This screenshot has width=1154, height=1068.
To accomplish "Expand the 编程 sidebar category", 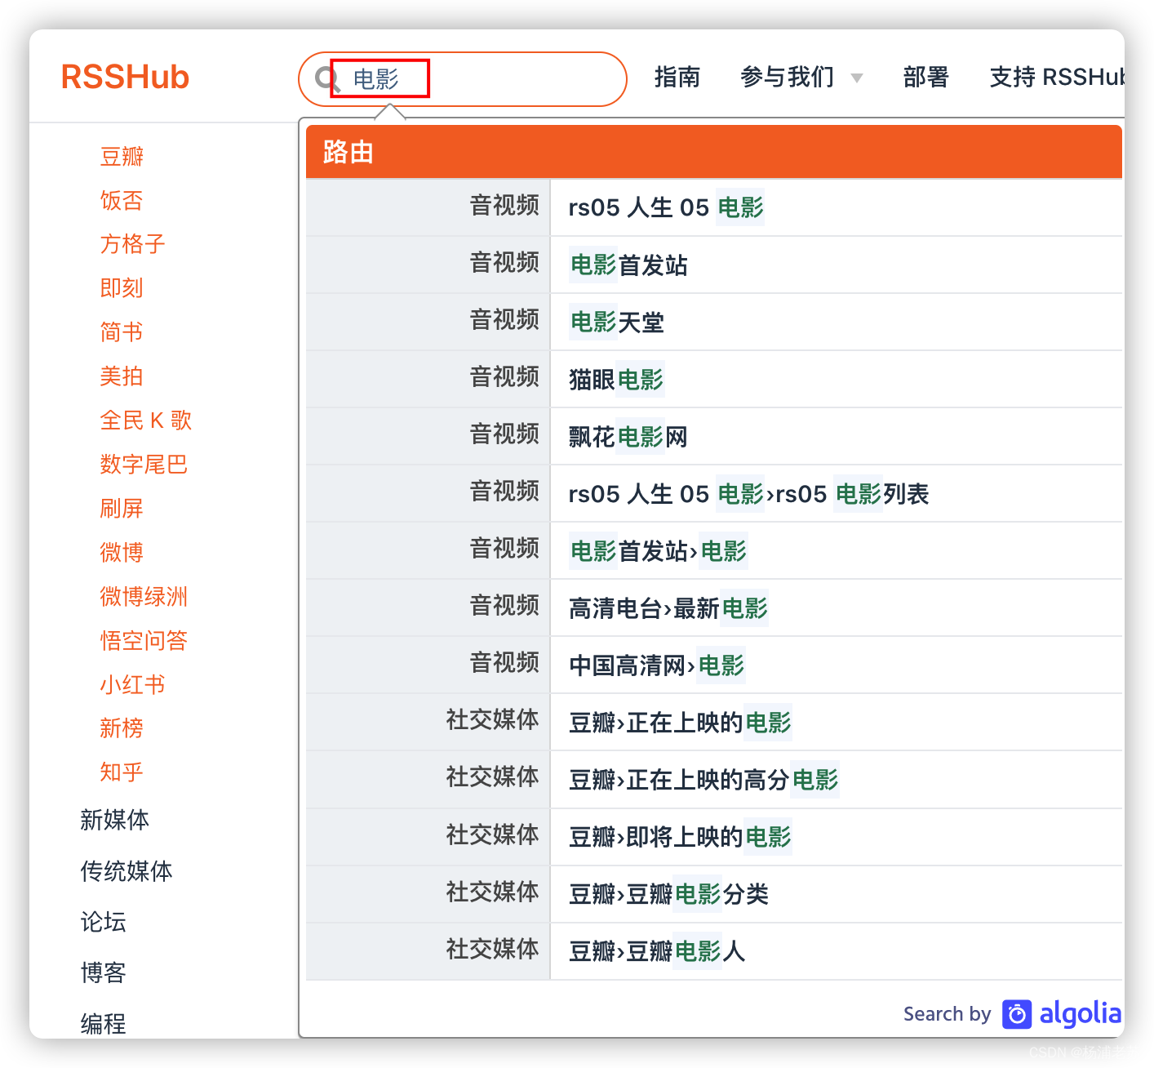I will 104,1023.
